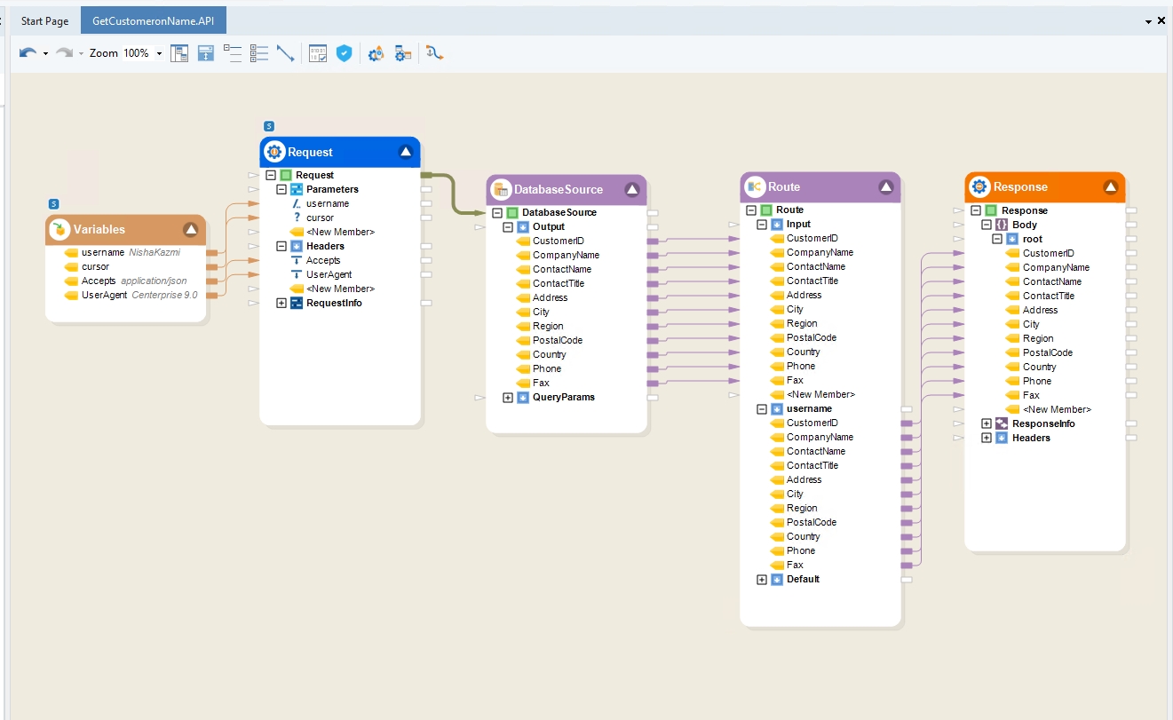
Task: Click the Undo arrow in the toolbar
Action: 27,53
